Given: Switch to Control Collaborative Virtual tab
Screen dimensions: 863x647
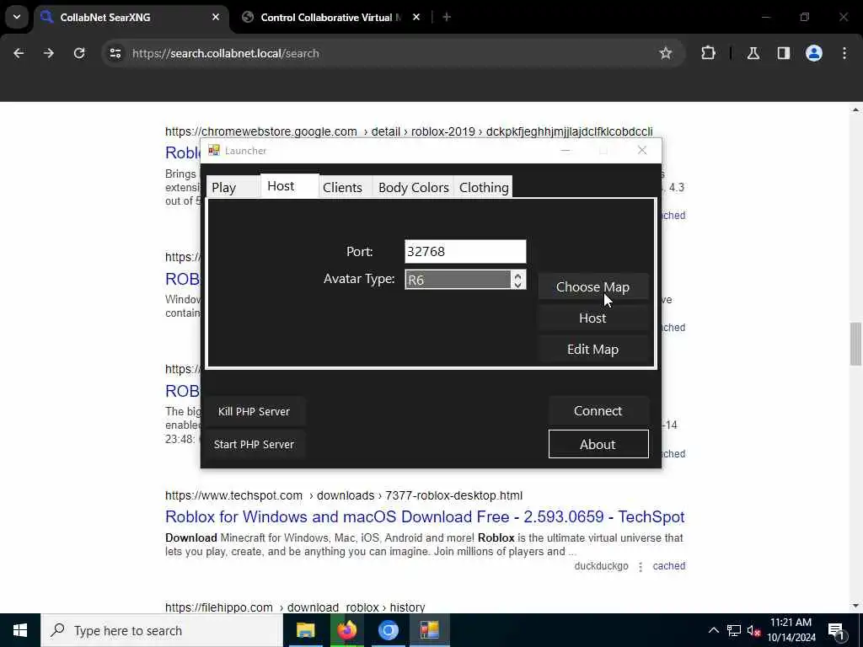Looking at the screenshot, I should tap(331, 18).
